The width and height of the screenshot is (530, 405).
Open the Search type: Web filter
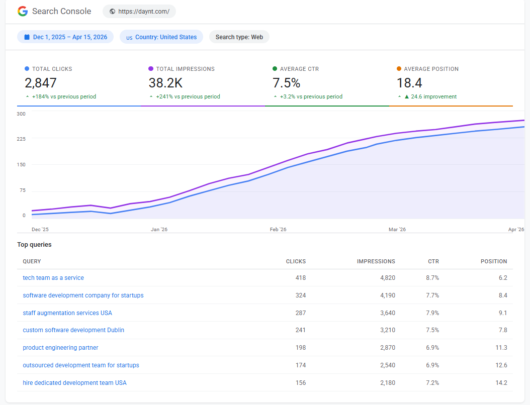pos(239,37)
